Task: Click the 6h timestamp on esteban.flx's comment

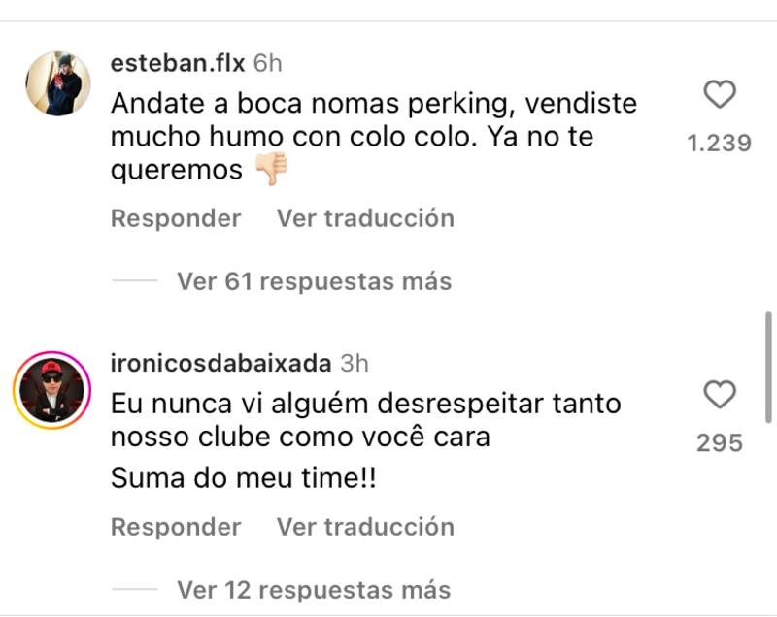Action: click(x=268, y=64)
